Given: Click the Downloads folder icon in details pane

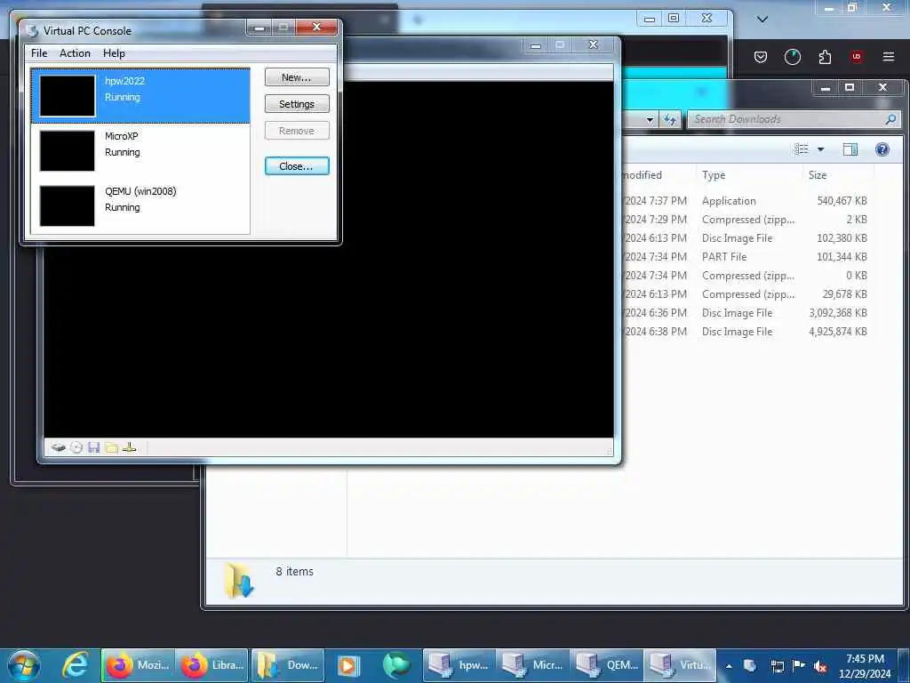Looking at the screenshot, I should [238, 580].
